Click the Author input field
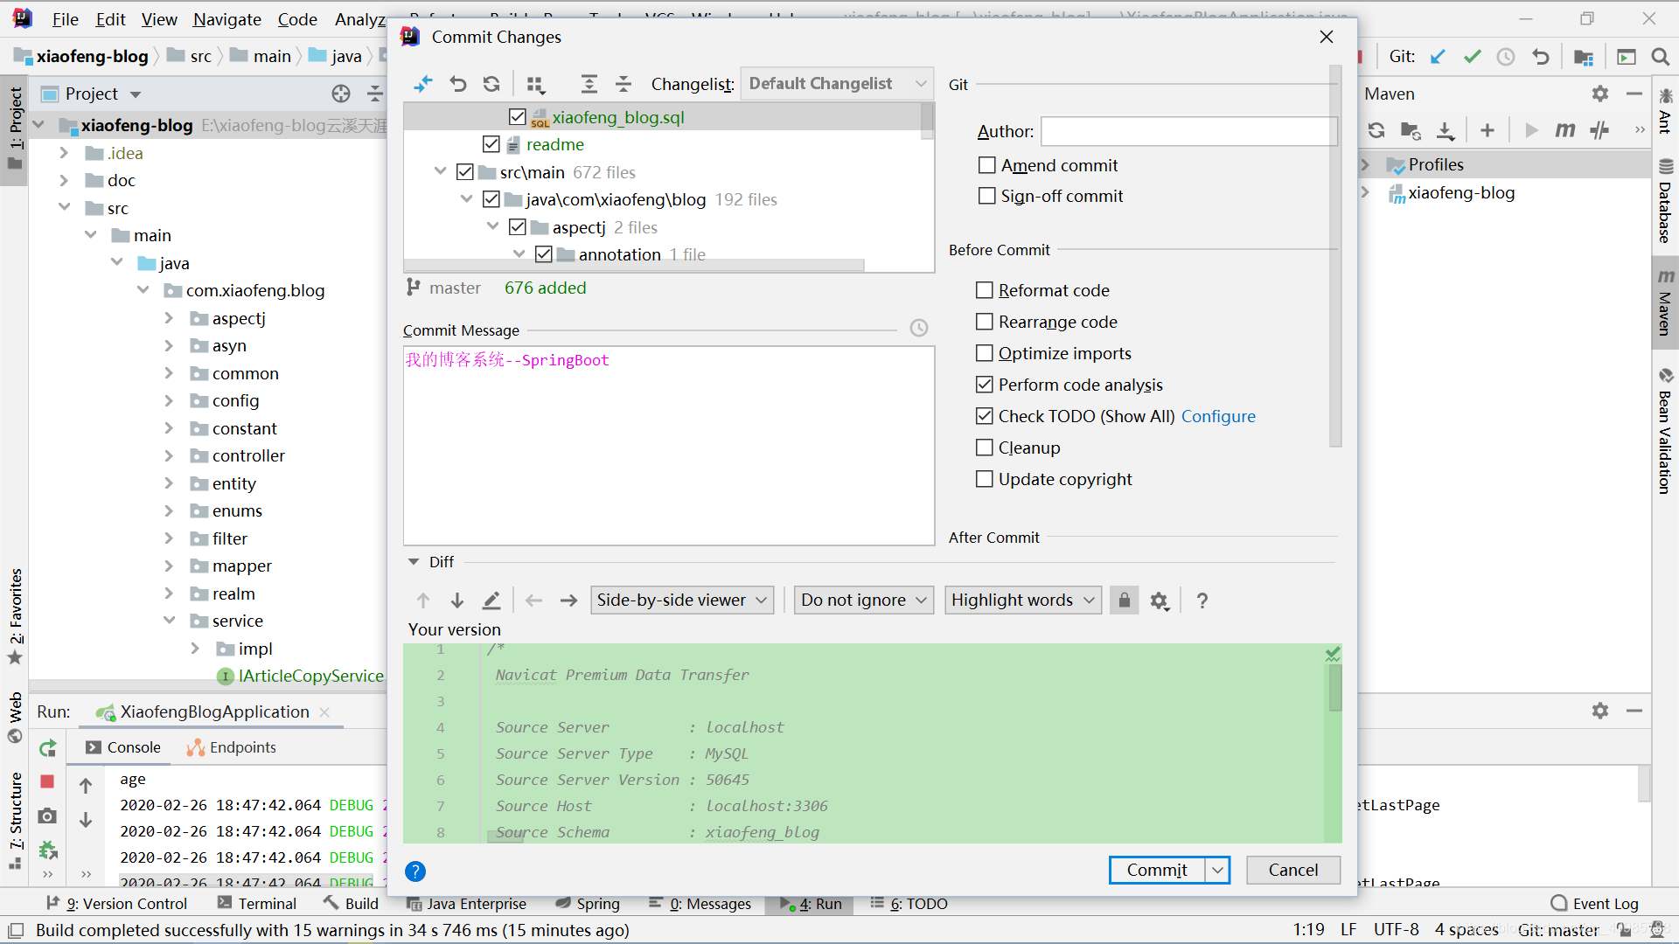The height and width of the screenshot is (944, 1679). 1186,130
